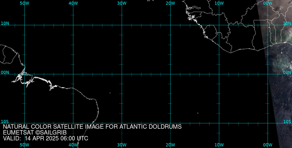Click the 10W longitude label at the top edge
This screenshot has height=148, width=292.
pos(219,3)
